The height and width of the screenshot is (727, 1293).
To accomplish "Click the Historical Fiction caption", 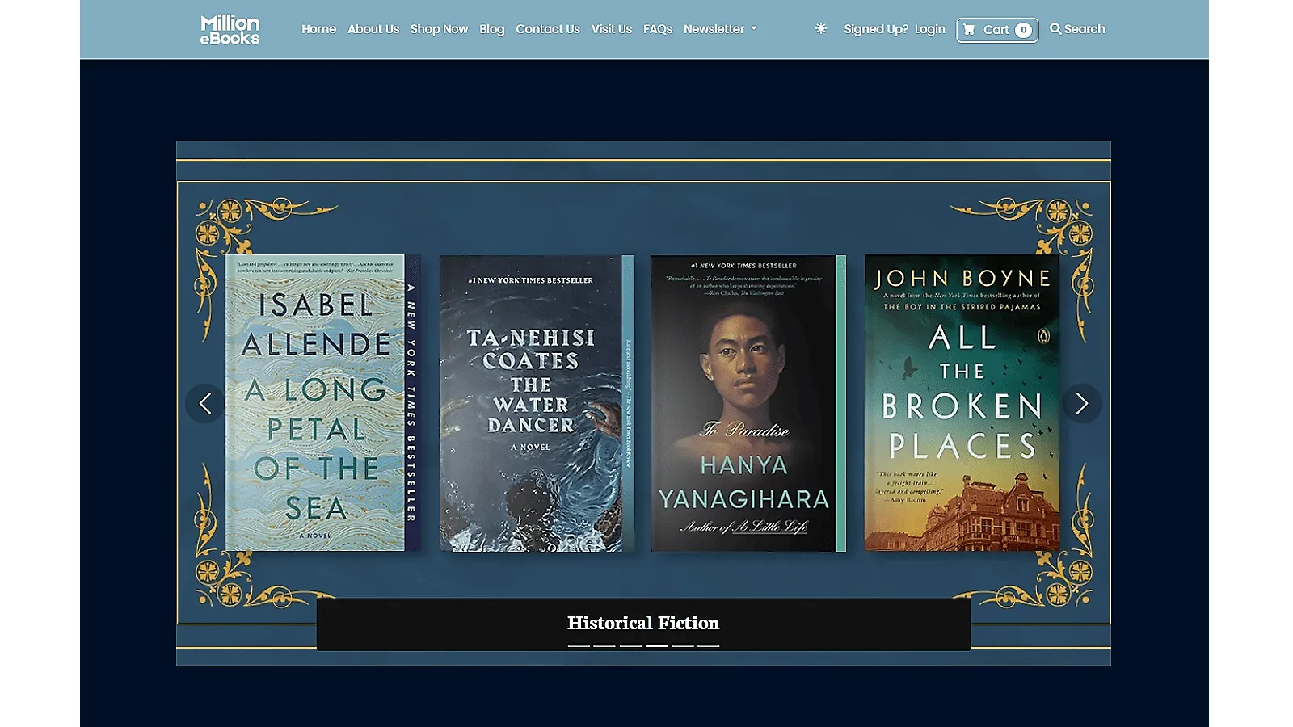I will click(643, 623).
